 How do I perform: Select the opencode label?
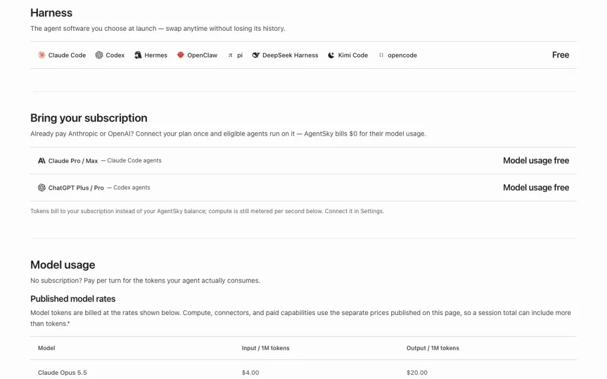coord(402,55)
